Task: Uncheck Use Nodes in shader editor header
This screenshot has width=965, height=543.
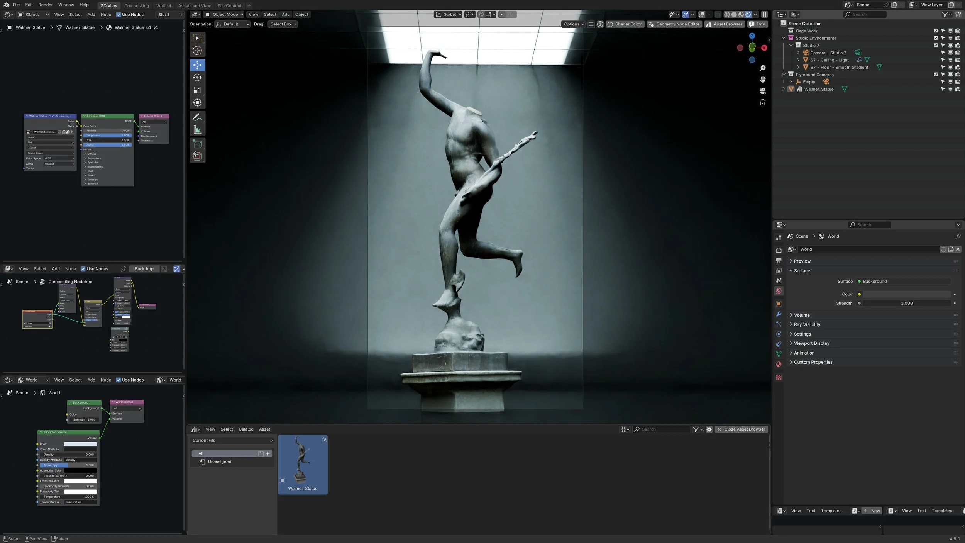Action: point(119,15)
